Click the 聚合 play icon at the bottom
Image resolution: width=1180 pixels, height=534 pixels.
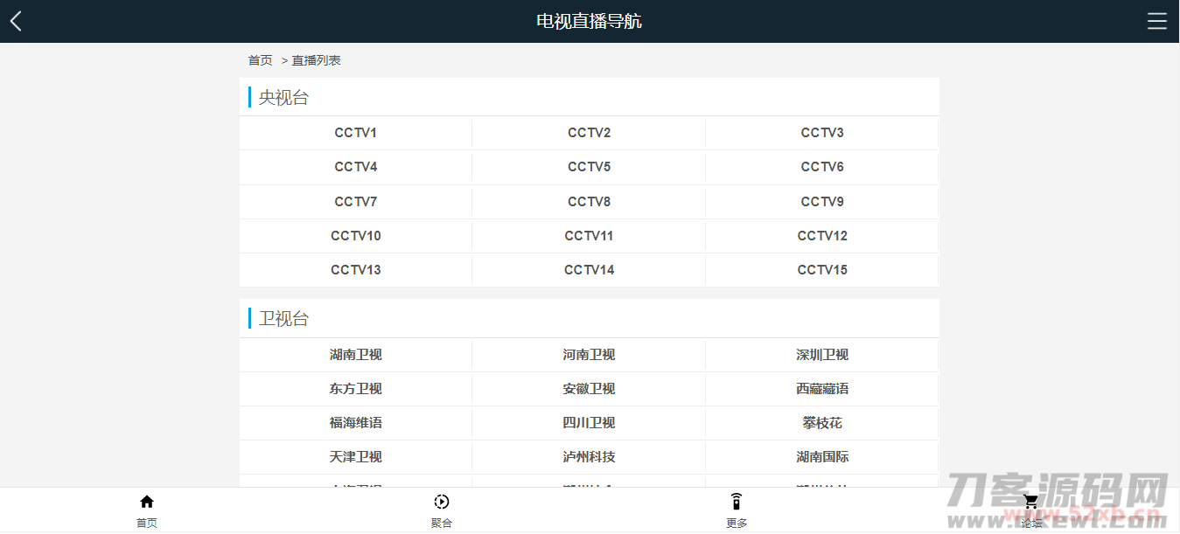442,501
